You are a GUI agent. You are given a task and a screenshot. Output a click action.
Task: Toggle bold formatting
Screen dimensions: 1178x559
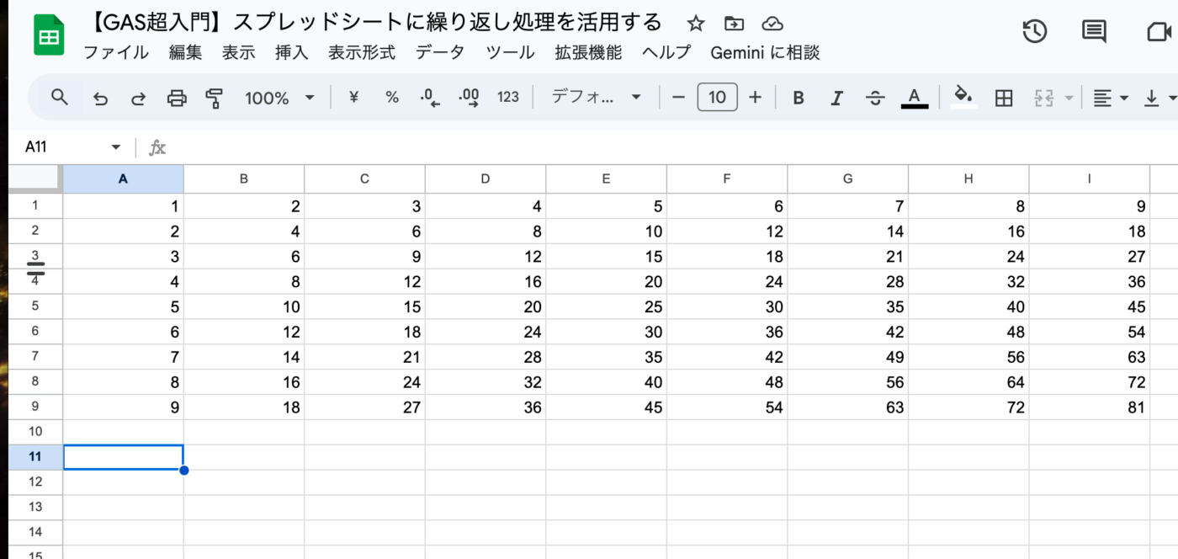(x=799, y=98)
